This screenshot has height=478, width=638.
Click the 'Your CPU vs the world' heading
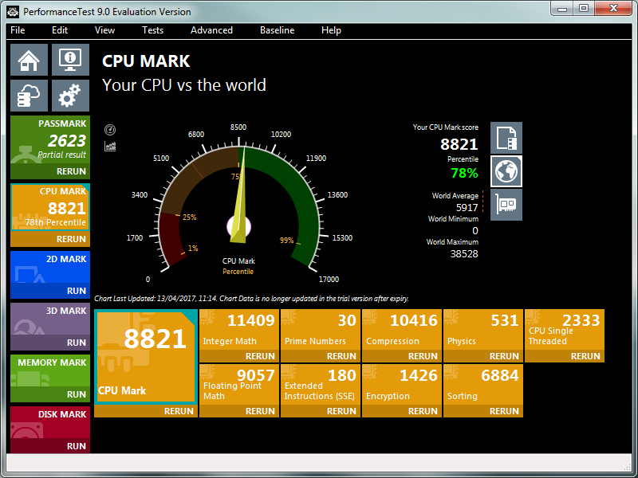click(184, 85)
